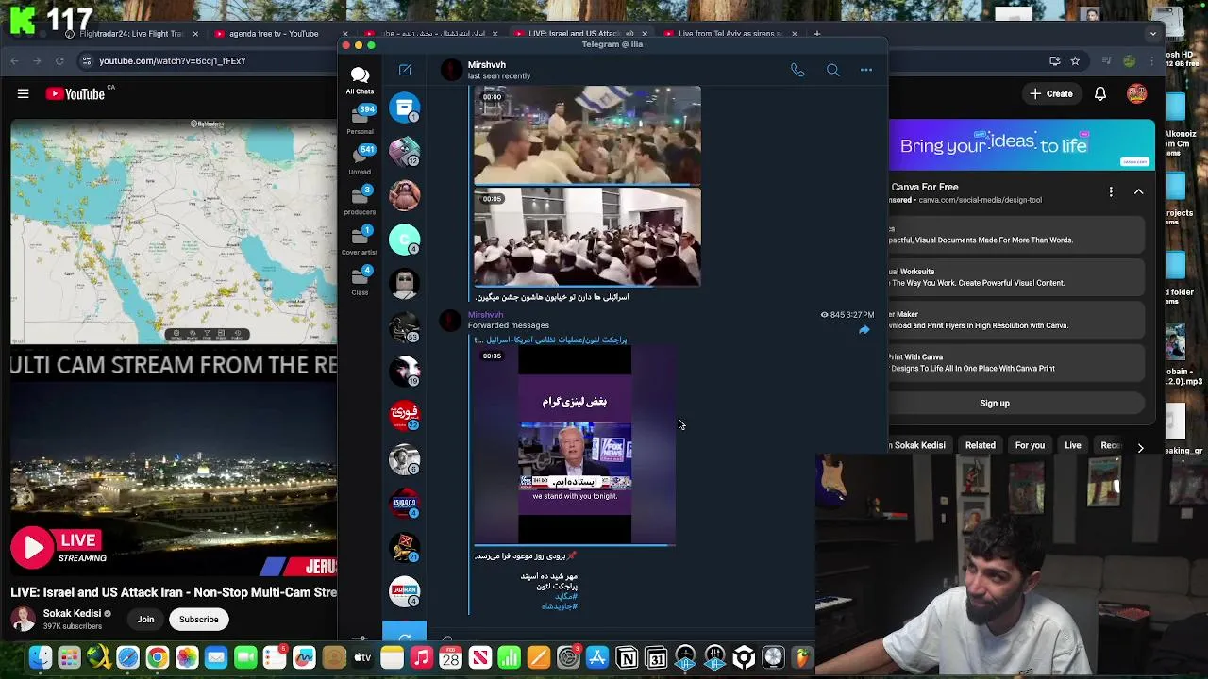Open the producers chat folder

(x=360, y=201)
